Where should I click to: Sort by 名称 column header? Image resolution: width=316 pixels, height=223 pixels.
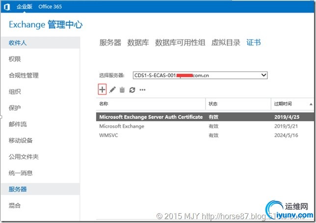pos(151,104)
